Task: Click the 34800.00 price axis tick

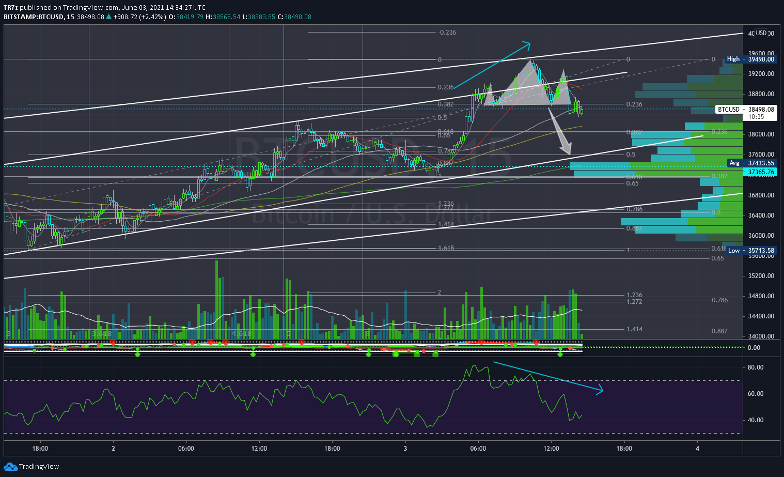Action: tap(761, 296)
